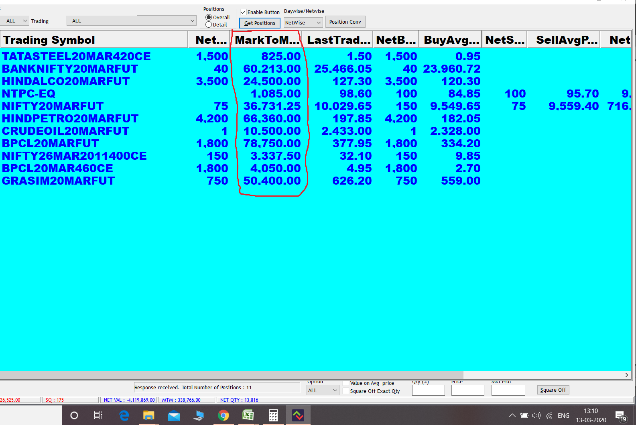Image resolution: width=636 pixels, height=425 pixels.
Task: Select HINDPETRO20MARFUT row
Action: coord(315,118)
